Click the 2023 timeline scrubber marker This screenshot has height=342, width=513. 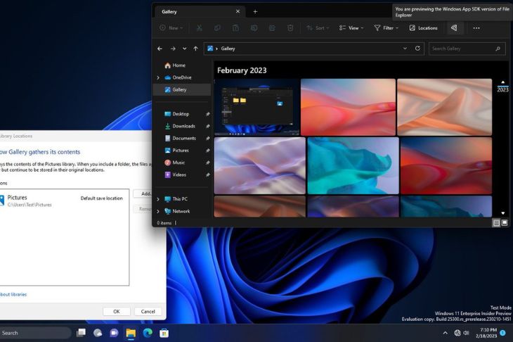click(x=502, y=89)
